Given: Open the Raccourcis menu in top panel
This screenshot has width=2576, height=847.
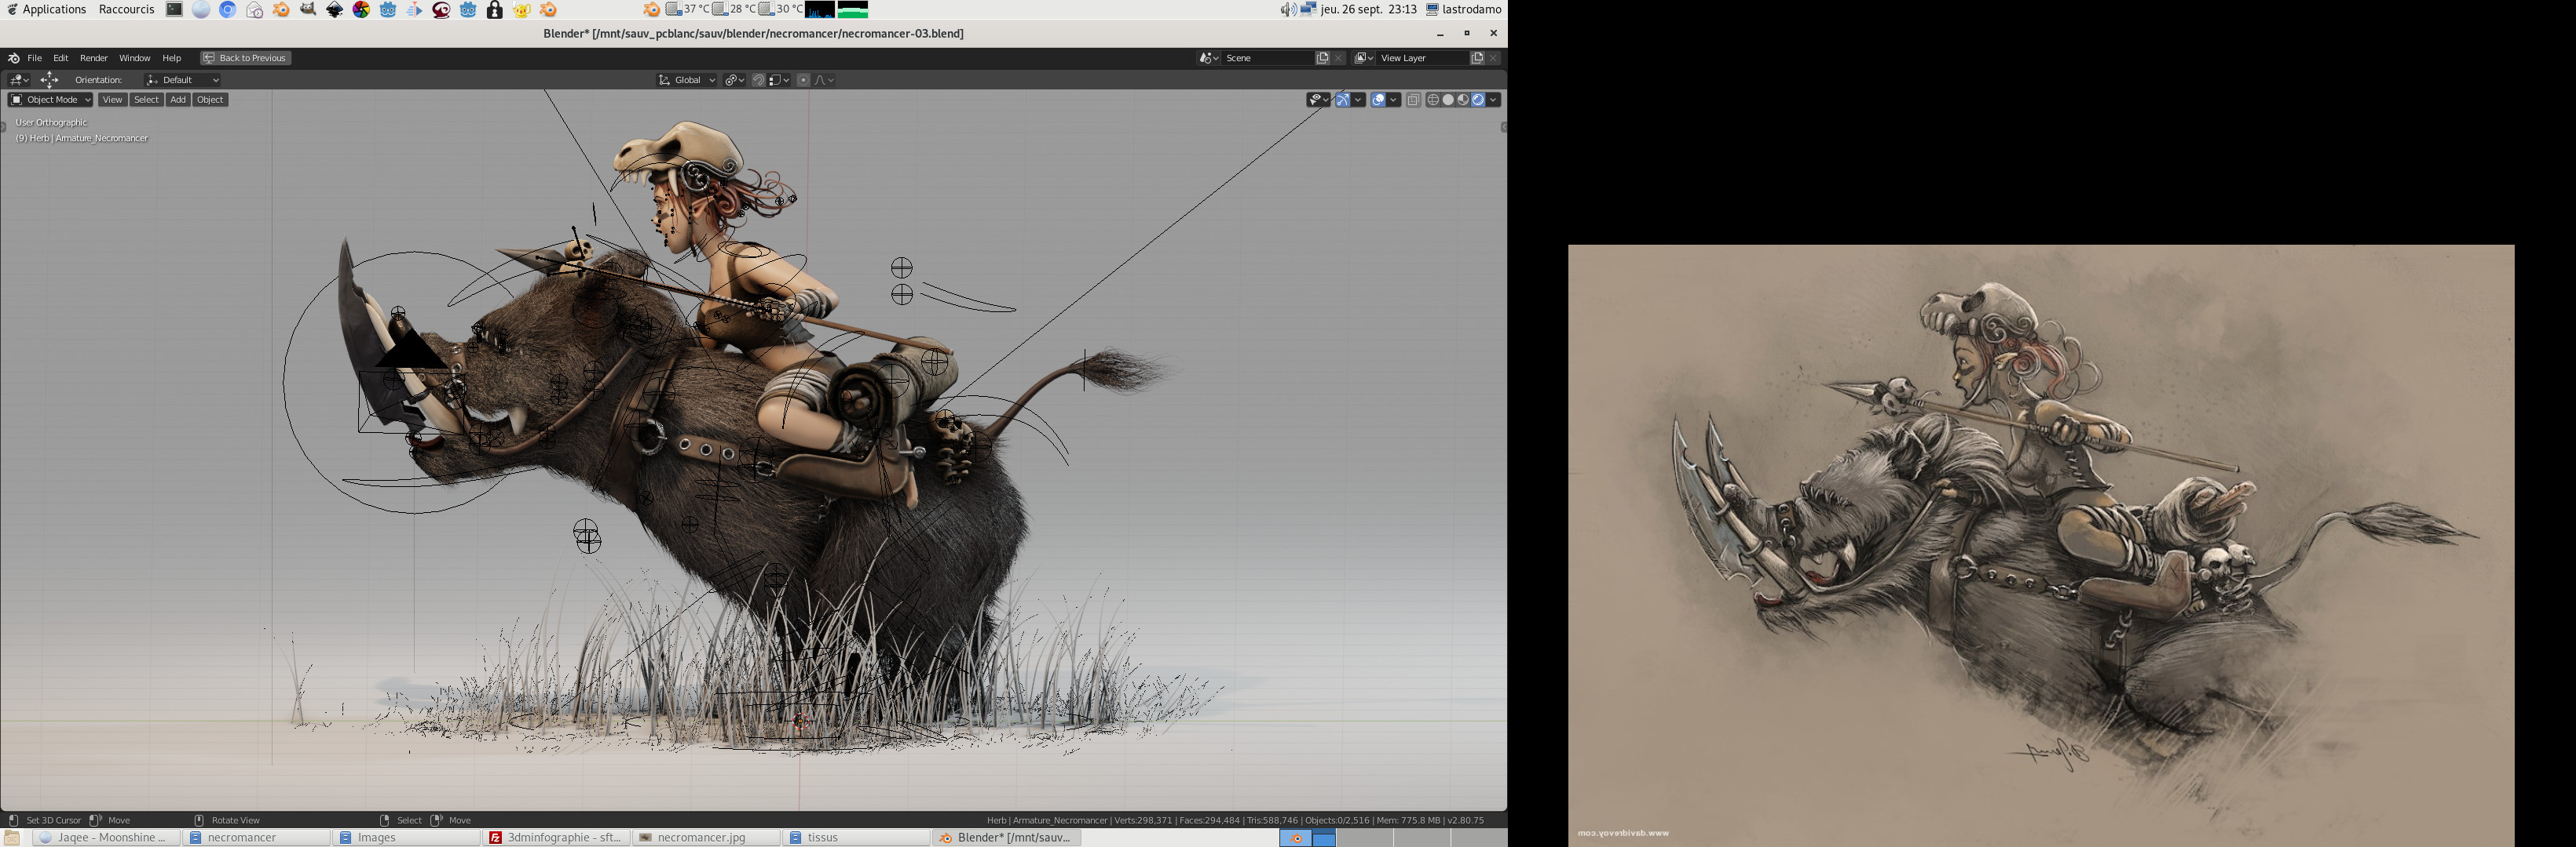Looking at the screenshot, I should pos(127,9).
